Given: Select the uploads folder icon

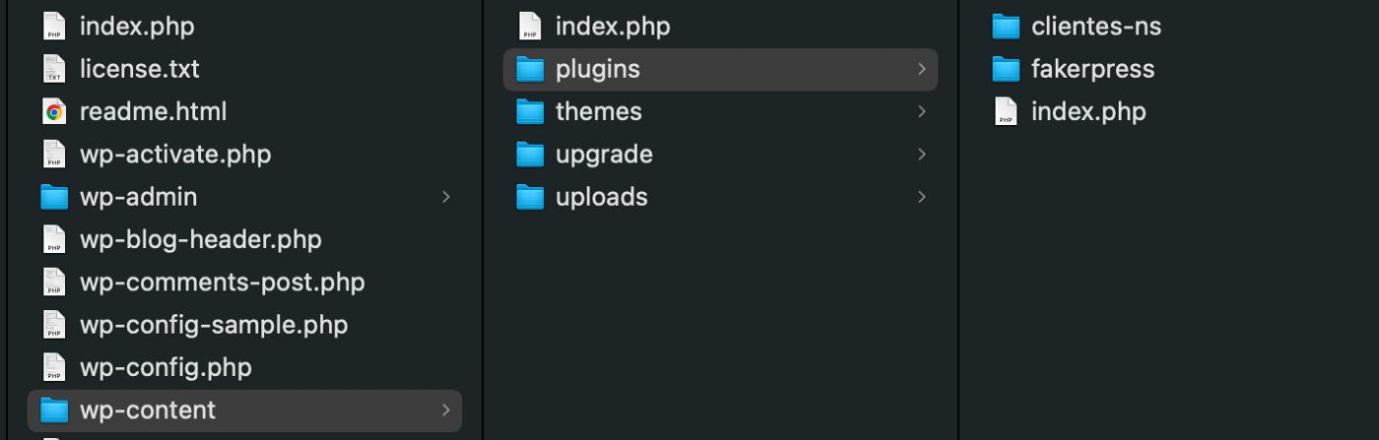Looking at the screenshot, I should 530,197.
